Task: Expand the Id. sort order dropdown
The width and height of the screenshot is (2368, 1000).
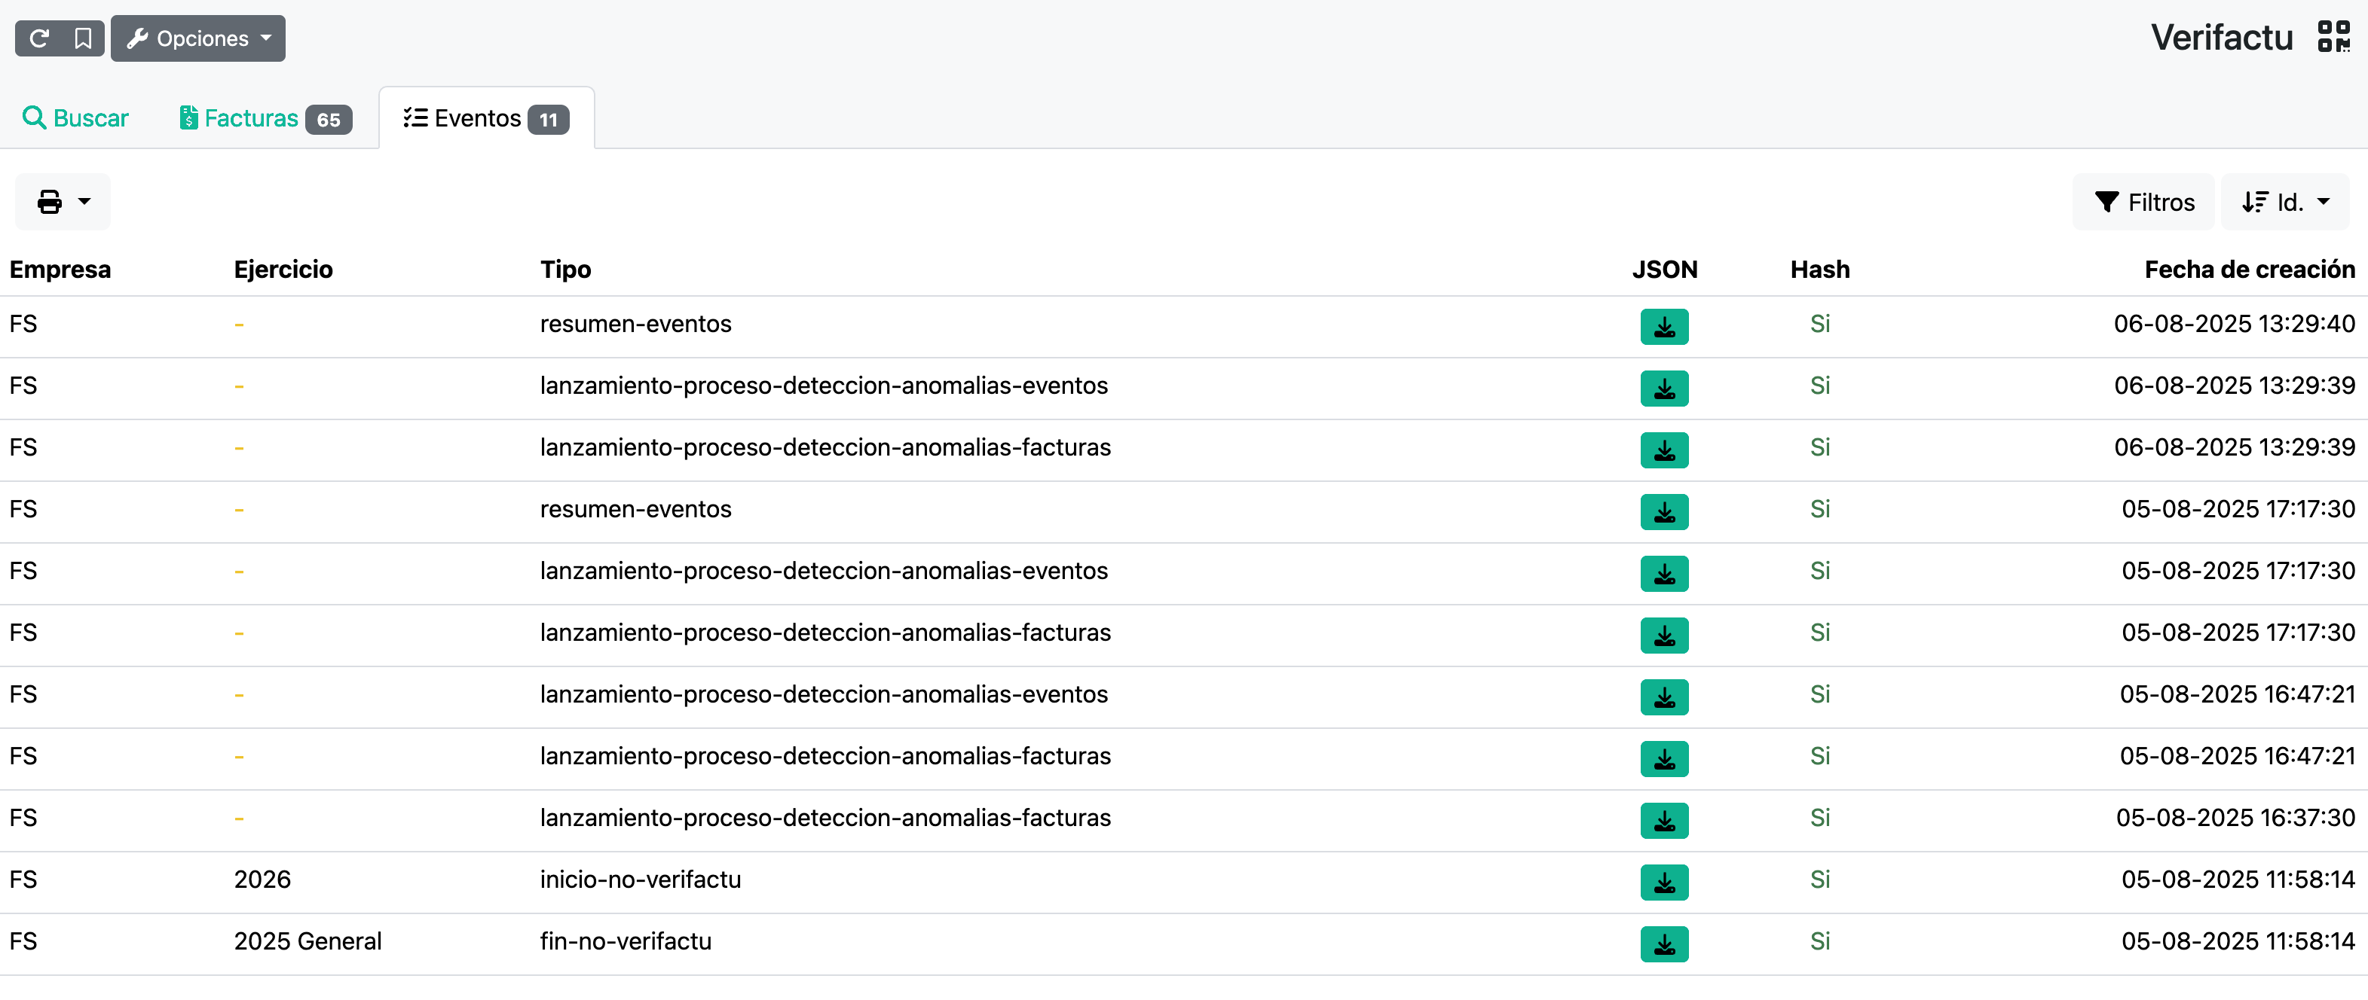Action: 2285,202
